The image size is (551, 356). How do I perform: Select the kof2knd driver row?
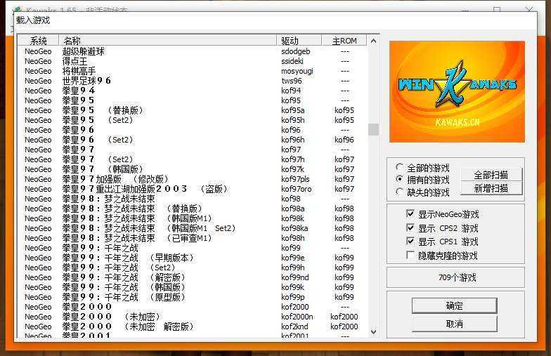[193, 327]
